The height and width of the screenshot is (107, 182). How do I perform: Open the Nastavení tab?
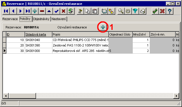click(59, 19)
